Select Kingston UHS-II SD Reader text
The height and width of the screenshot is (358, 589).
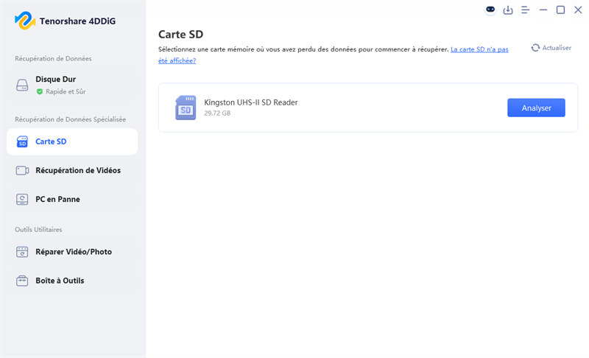click(x=251, y=102)
